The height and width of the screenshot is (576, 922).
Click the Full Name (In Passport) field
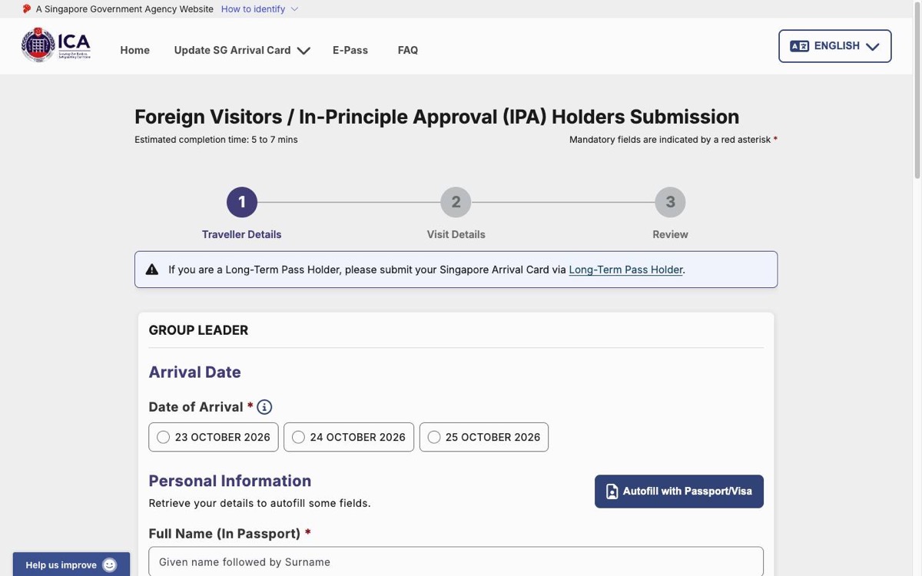[x=456, y=561]
